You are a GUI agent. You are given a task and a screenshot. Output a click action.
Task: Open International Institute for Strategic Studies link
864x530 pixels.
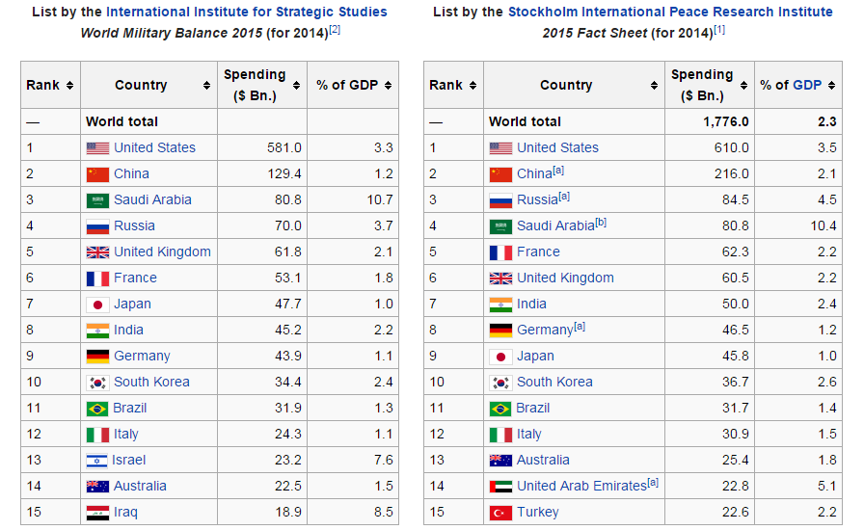(246, 13)
